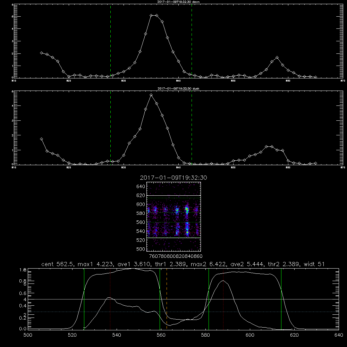Click the "560" x-axis label of bottom plot

(x=161, y=335)
